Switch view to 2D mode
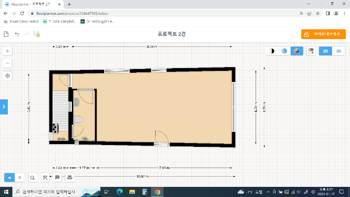Screen dimensions: 350x197 (325, 51)
